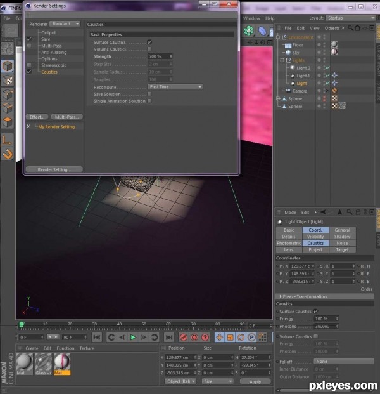Open the Recompute First Time dropdown

(175, 87)
